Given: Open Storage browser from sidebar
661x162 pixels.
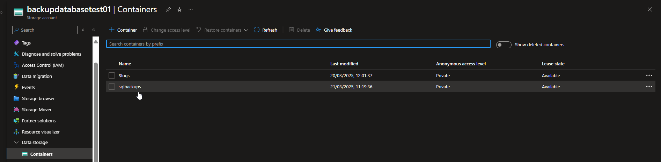Looking at the screenshot, I should (38, 98).
